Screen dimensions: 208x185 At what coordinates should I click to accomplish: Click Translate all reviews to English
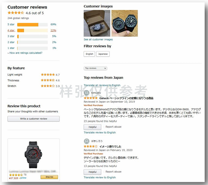click(x=102, y=85)
